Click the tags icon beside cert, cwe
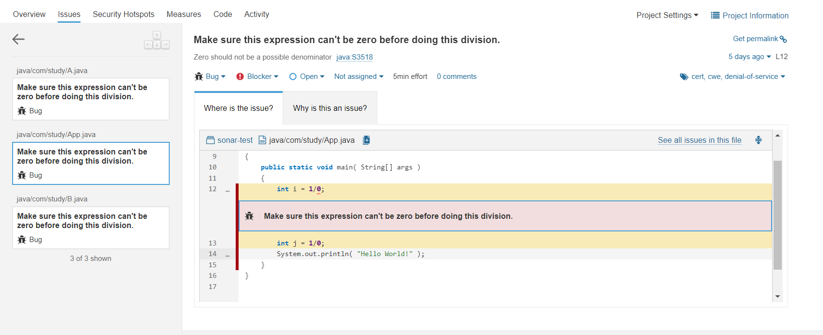Image resolution: width=823 pixels, height=335 pixels. (684, 76)
